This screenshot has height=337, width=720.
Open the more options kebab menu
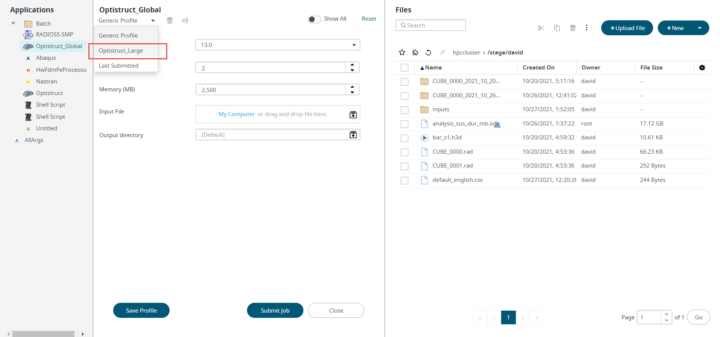(587, 28)
